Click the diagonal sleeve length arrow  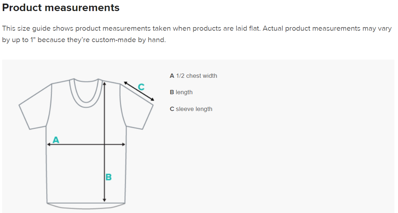click(139, 91)
